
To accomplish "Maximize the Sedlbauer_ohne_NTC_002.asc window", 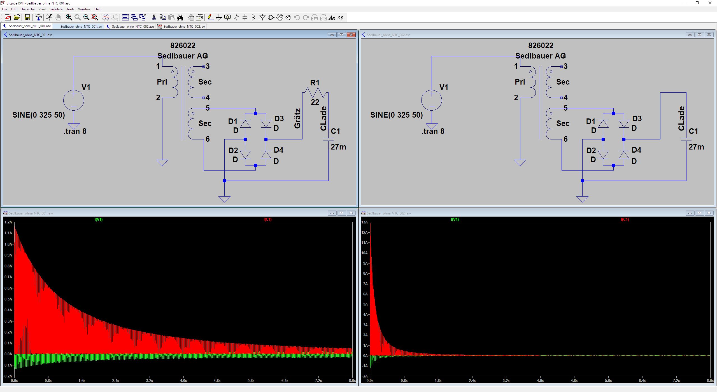I will [x=699, y=35].
